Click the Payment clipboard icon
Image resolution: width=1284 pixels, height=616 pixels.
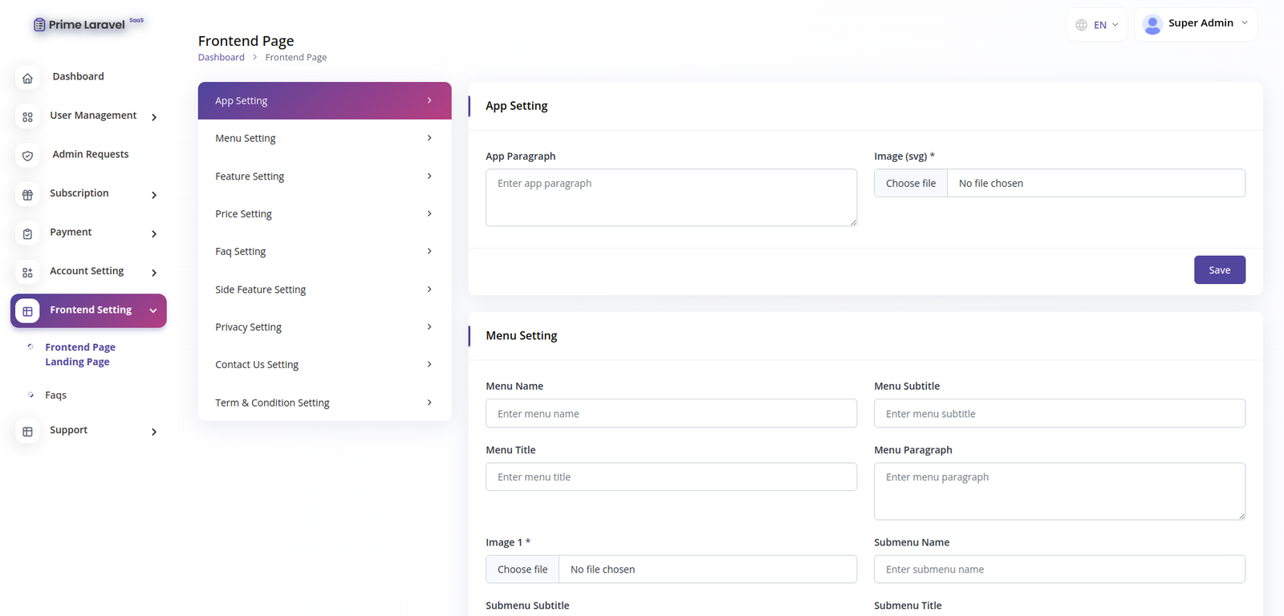point(27,233)
